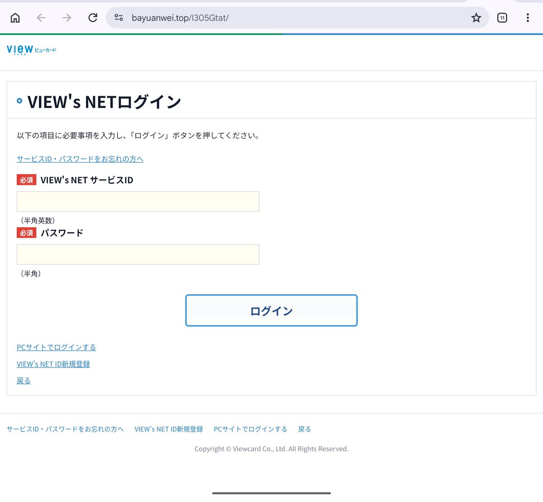The height and width of the screenshot is (502, 543).
Task: Open VIEW's NET ID新規登録 link below login button
Action: point(53,364)
